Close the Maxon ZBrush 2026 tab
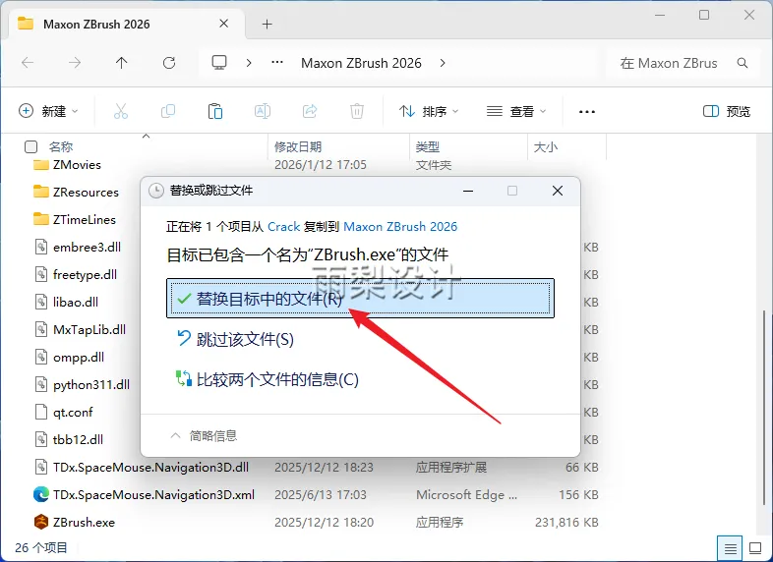Viewport: 773px width, 562px height. [x=224, y=24]
